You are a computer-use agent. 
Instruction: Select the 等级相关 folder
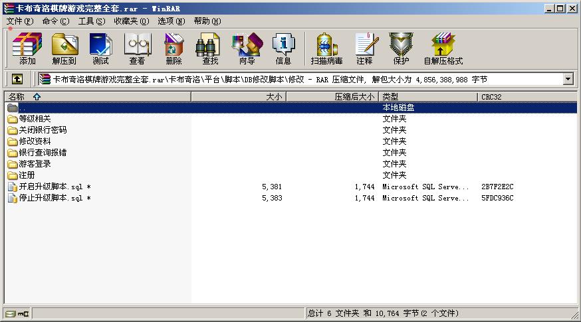click(35, 119)
